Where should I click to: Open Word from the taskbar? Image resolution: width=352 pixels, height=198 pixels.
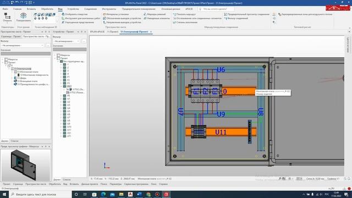pyautogui.click(x=139, y=194)
